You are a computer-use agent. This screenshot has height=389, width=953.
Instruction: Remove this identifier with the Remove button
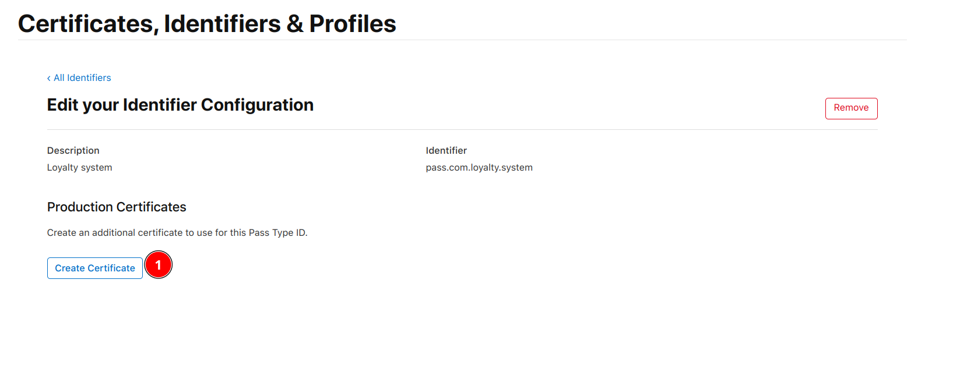click(x=851, y=108)
